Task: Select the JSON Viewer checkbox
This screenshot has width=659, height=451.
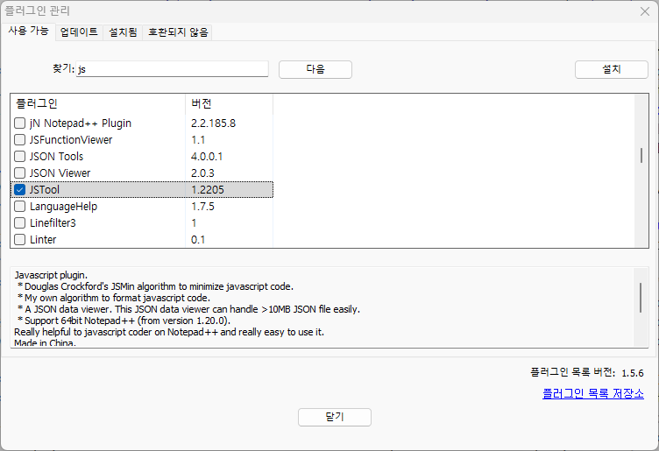Action: (20, 173)
